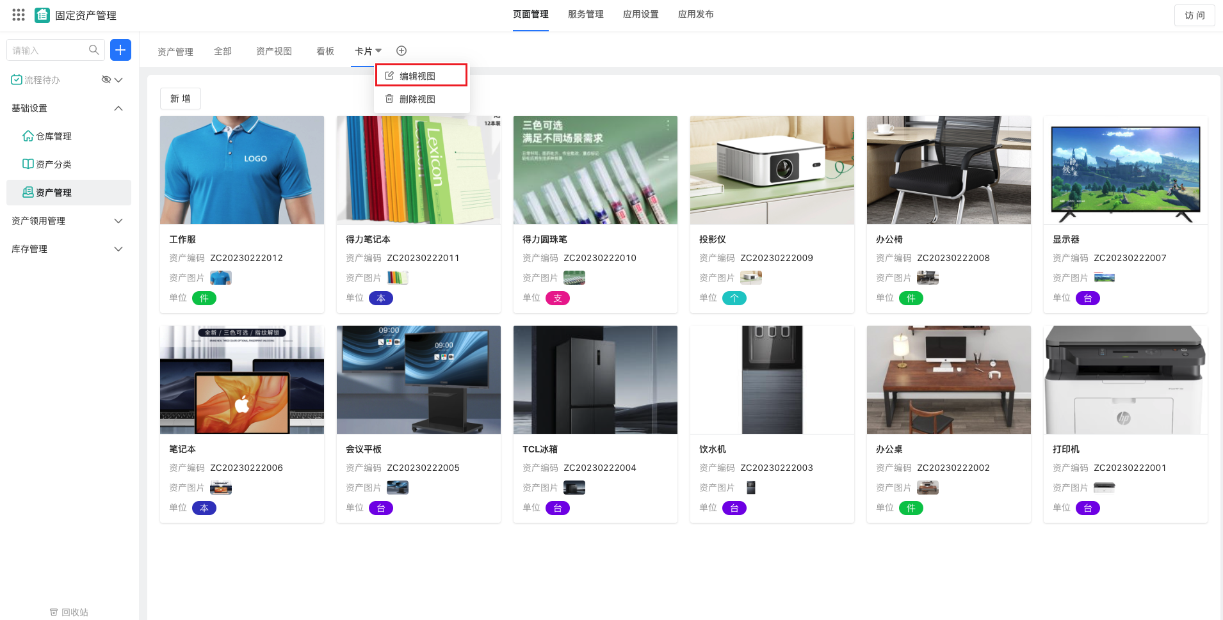Click the add view plus-circle icon
1223x620 pixels.
pyautogui.click(x=401, y=51)
